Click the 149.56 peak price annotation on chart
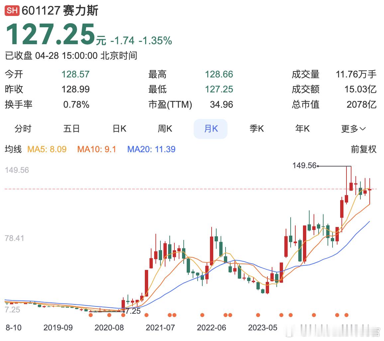Screen dimensions: 384x341 click(304, 166)
